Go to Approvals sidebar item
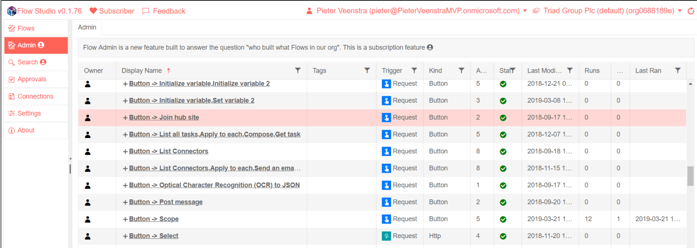697x248 pixels. (x=36, y=79)
